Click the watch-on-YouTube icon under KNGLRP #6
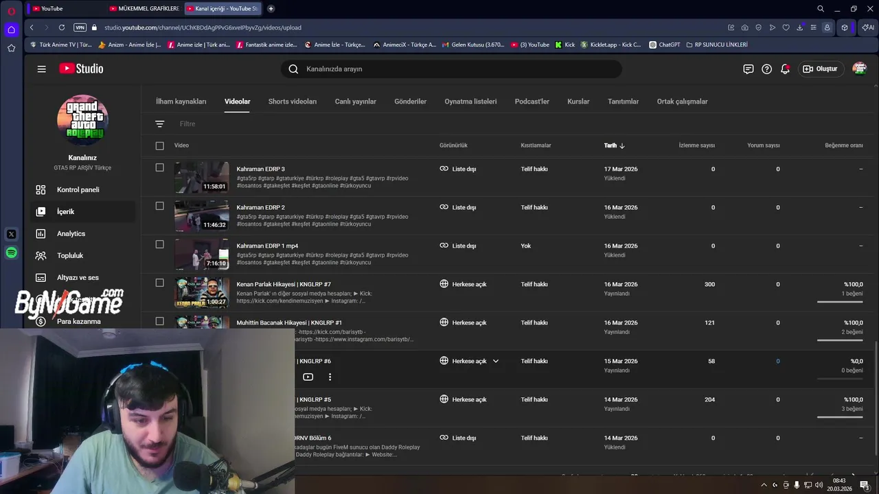 (308, 377)
